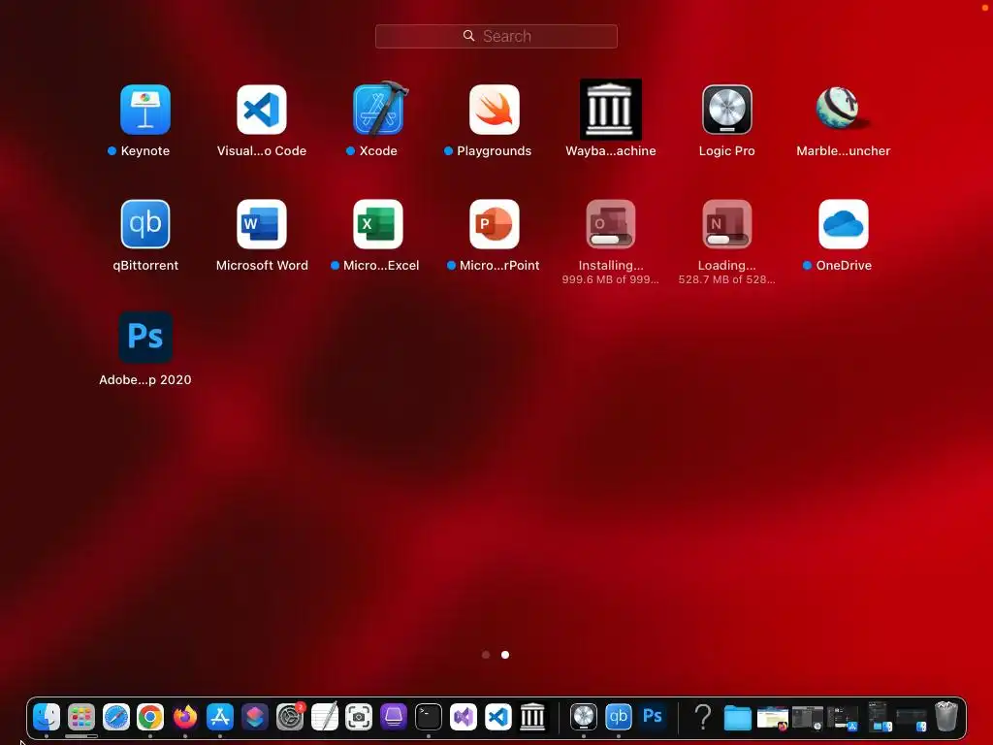Viewport: 993px width, 745px height.
Task: Open Visual Studio Code from the Dock
Action: (x=497, y=717)
